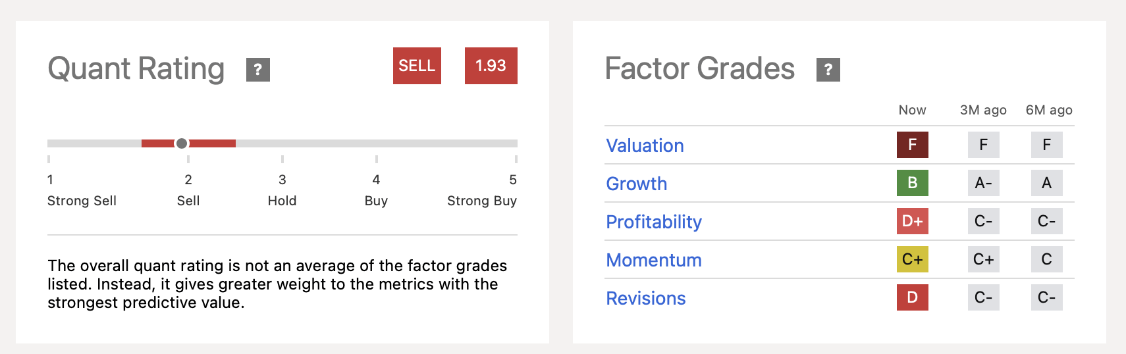This screenshot has width=1126, height=354.
Task: Click Growth's A- grade from 3M ago
Action: [983, 183]
